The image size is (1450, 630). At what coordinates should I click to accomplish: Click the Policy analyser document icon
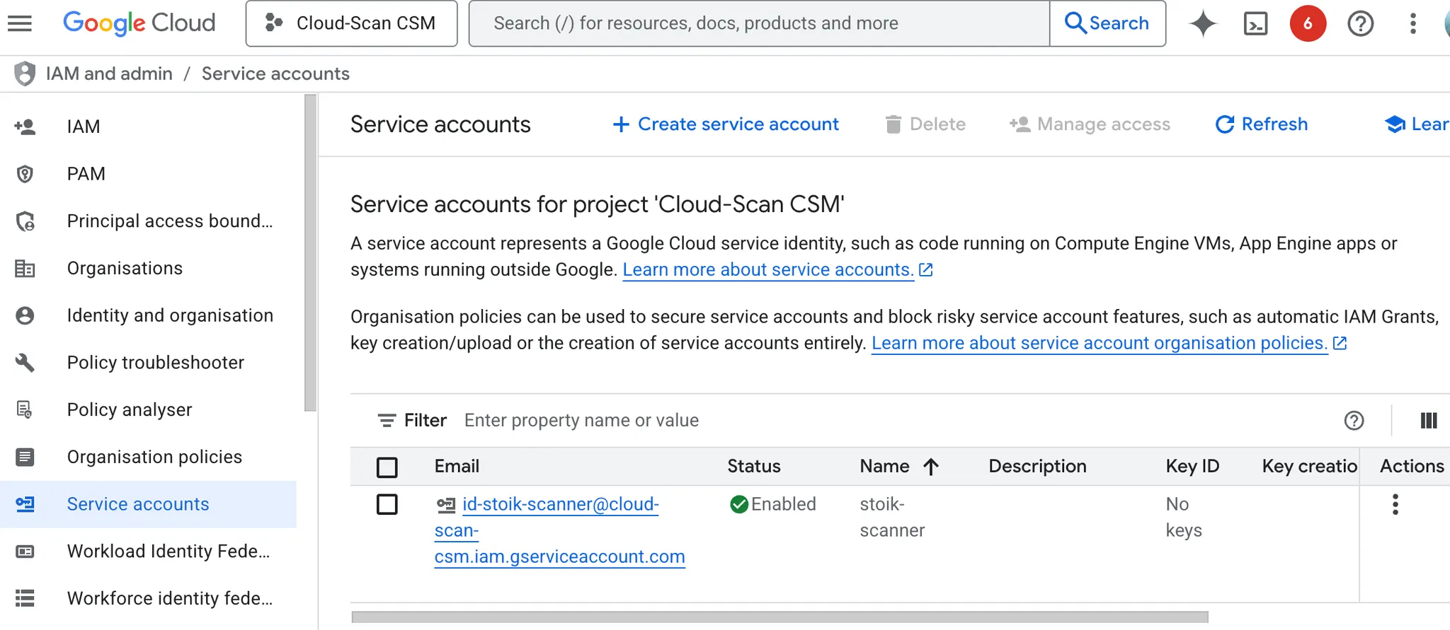[x=25, y=410]
